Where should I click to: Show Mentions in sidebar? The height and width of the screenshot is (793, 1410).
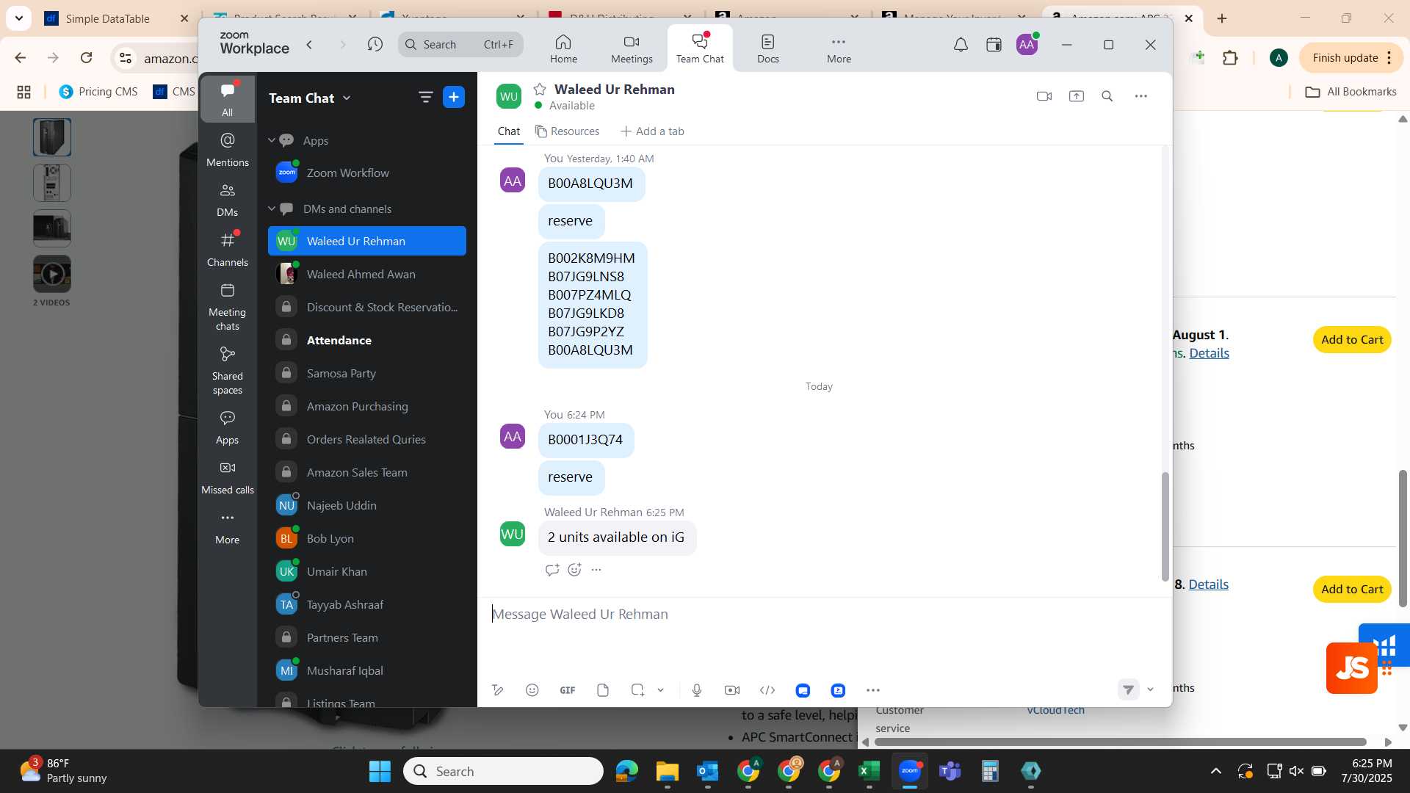228,149
